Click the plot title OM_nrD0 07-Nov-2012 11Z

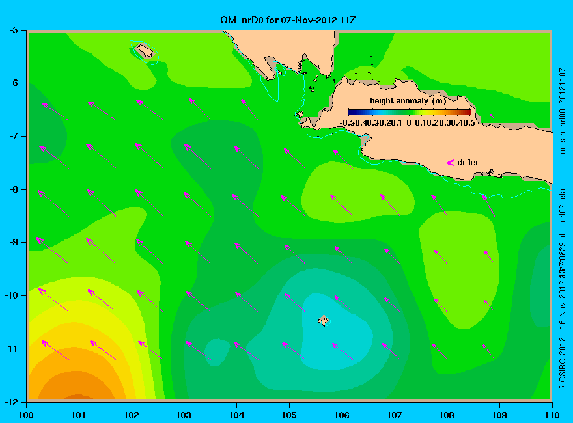pyautogui.click(x=288, y=20)
